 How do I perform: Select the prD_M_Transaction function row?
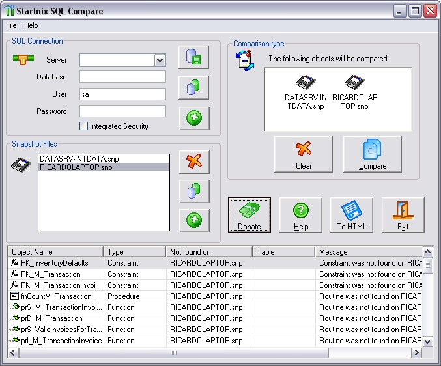pyautogui.click(x=215, y=318)
